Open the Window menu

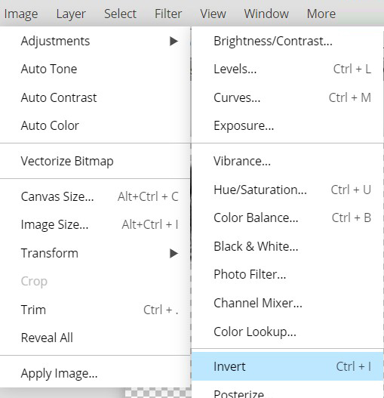(266, 14)
